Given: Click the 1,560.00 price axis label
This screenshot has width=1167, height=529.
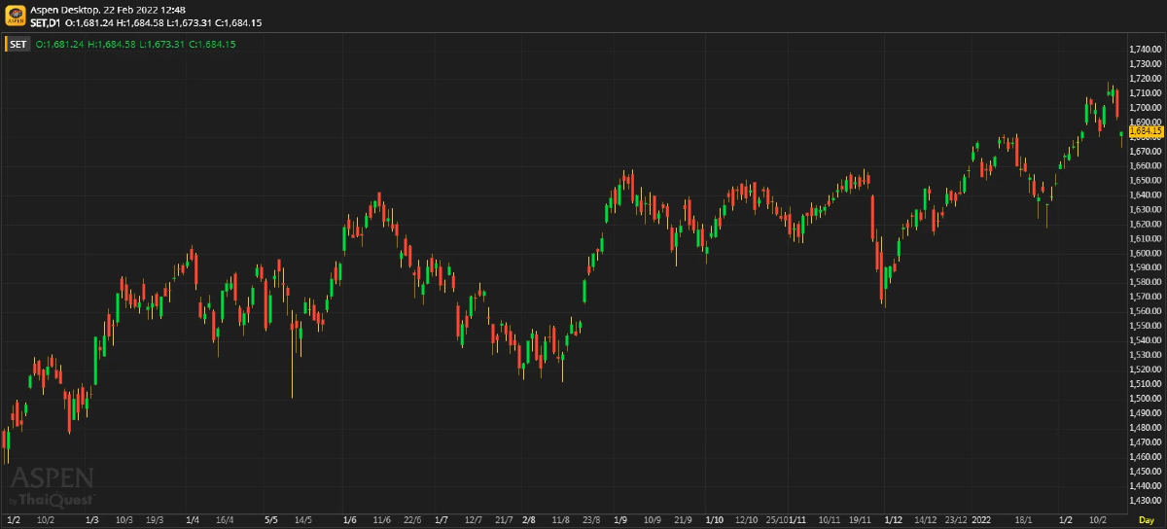Looking at the screenshot, I should tap(1147, 311).
